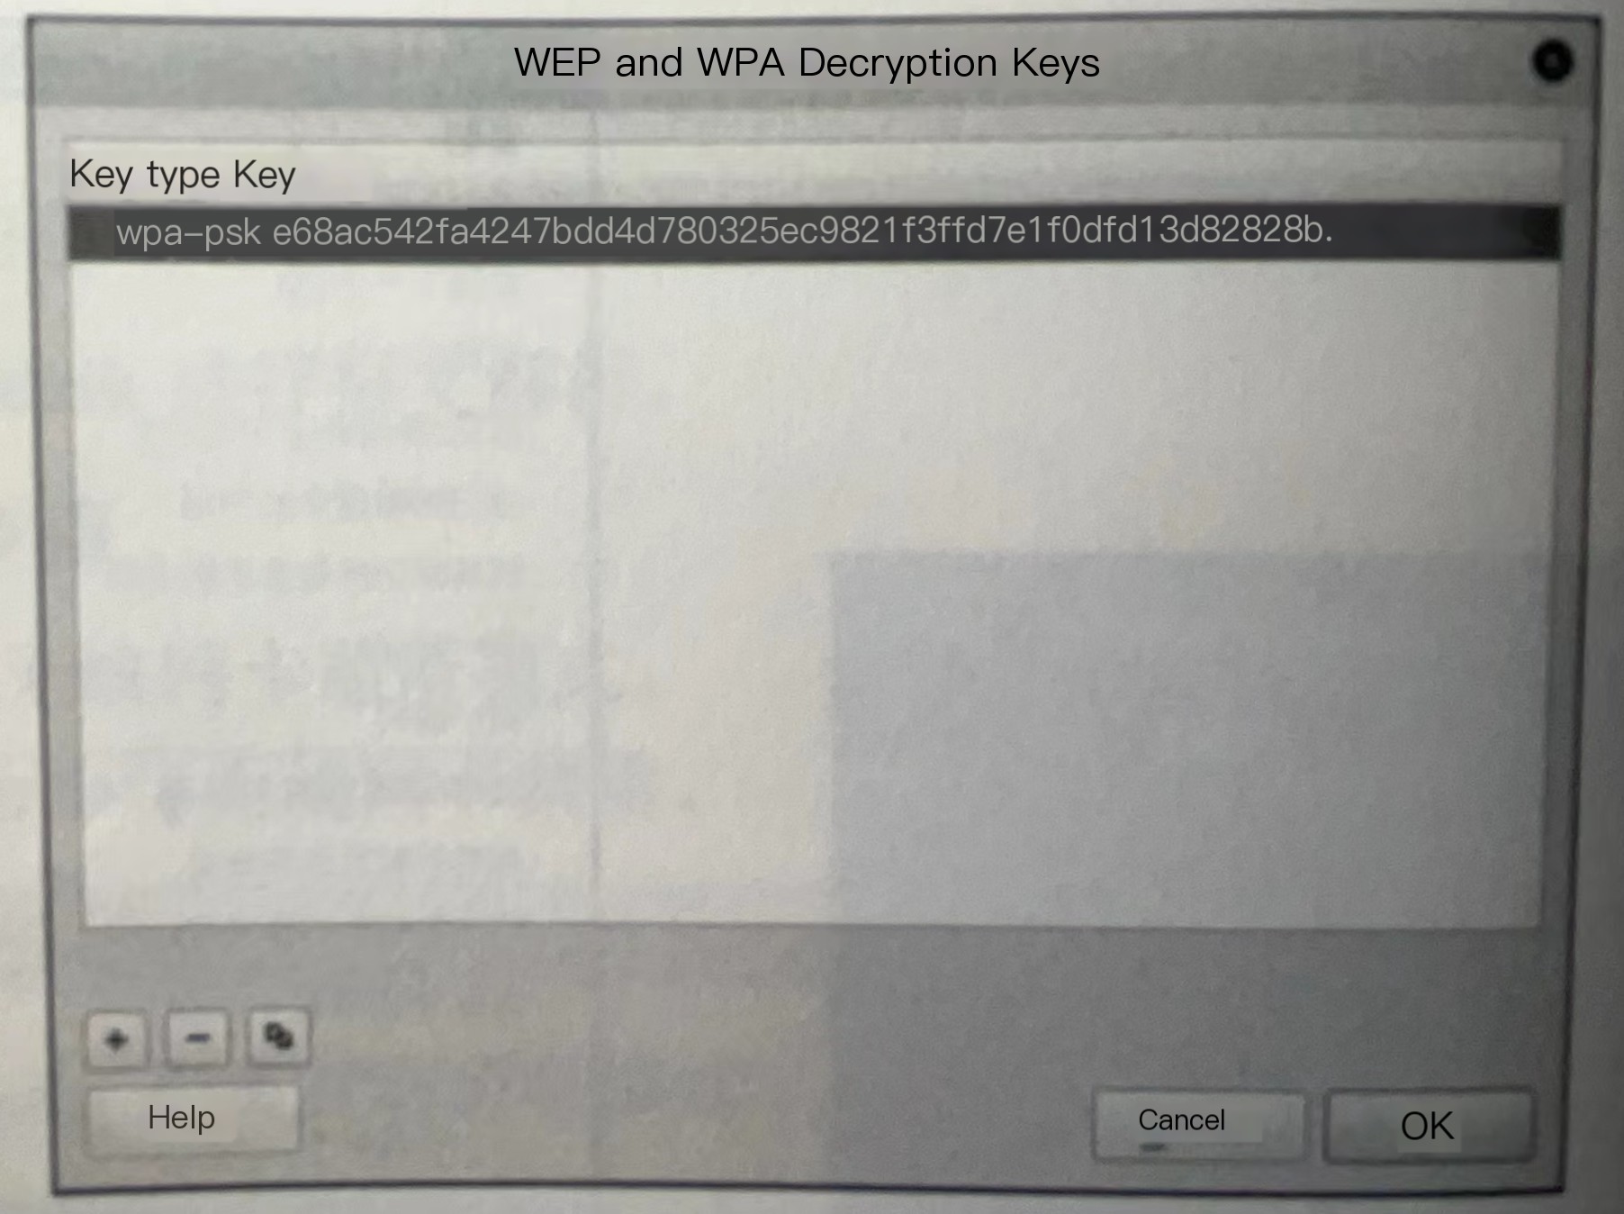Close the WEP and WPA Decryption Keys dialog
The height and width of the screenshot is (1214, 1624).
1552,61
